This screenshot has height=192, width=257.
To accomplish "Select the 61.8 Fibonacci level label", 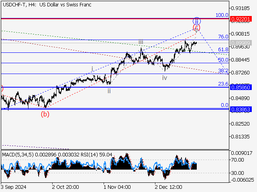I will tap(223, 50).
